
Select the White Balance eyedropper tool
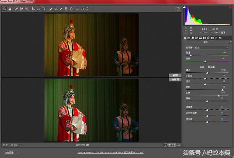click(16, 9)
